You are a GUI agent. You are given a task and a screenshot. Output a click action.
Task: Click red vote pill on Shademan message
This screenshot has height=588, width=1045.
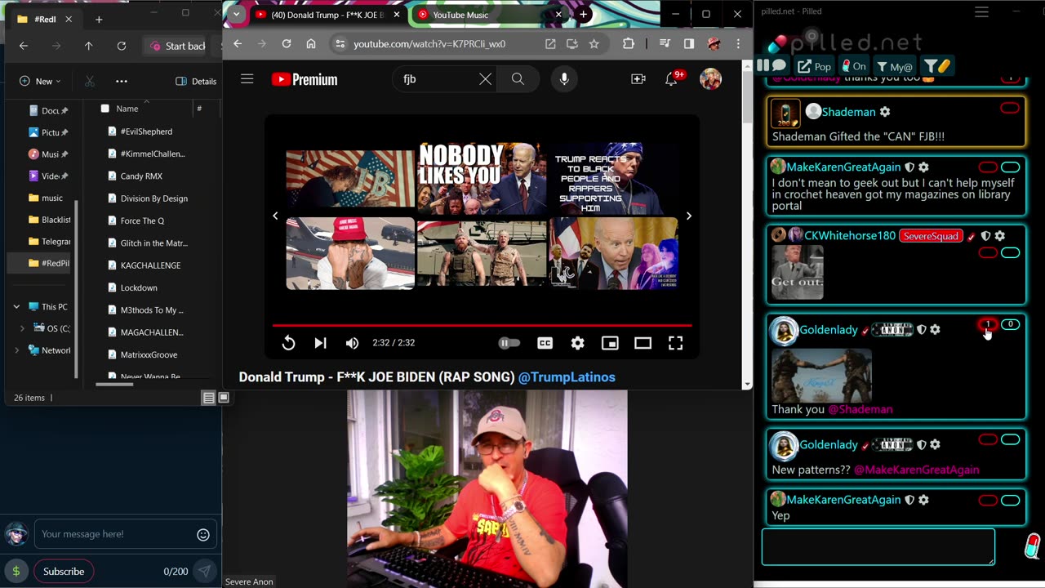click(1010, 108)
